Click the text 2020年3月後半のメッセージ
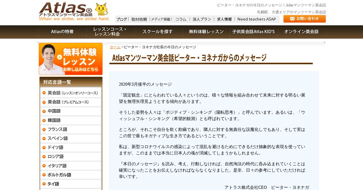The width and height of the screenshot is (363, 190). 145,84
